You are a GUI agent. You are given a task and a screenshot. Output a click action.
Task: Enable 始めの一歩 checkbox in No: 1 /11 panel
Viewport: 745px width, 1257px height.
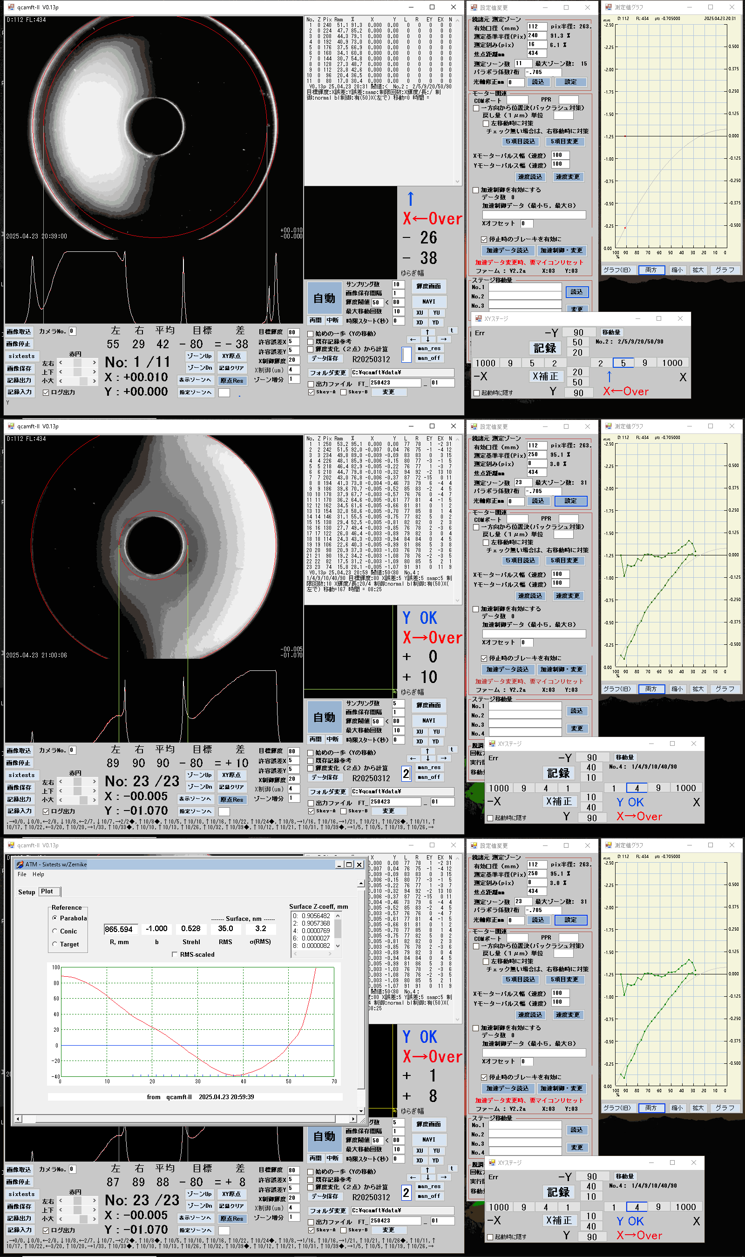coord(310,334)
